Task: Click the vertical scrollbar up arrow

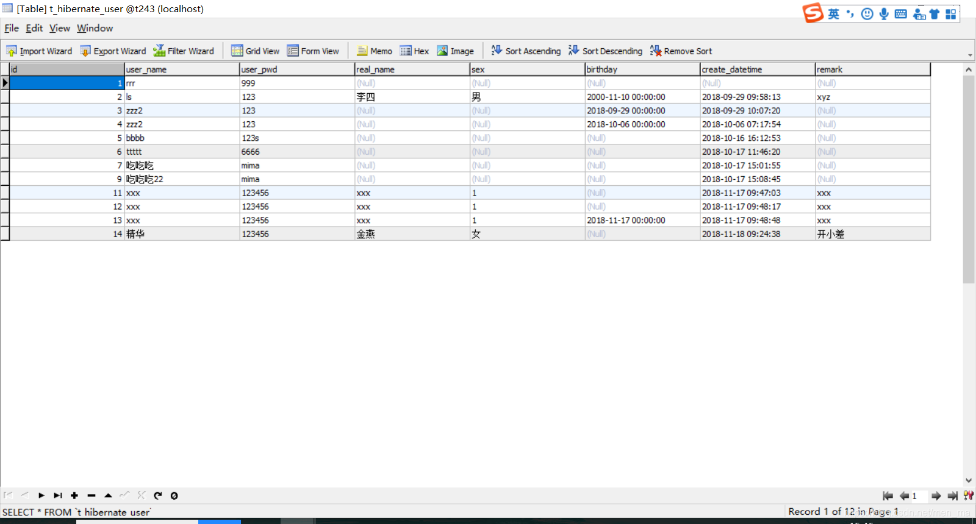Action: pyautogui.click(x=969, y=69)
